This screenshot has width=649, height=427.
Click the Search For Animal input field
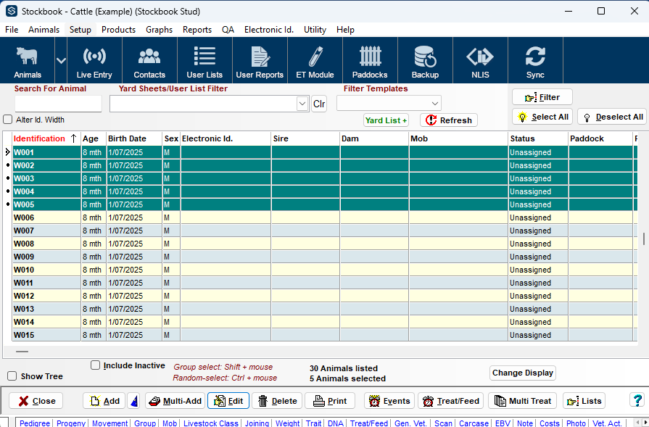[58, 104]
